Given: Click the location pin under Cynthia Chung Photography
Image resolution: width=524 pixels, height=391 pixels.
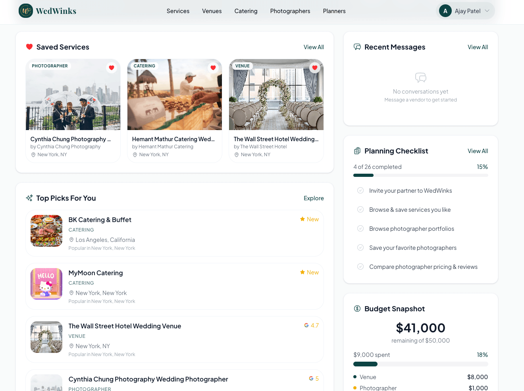Looking at the screenshot, I should pos(33,155).
